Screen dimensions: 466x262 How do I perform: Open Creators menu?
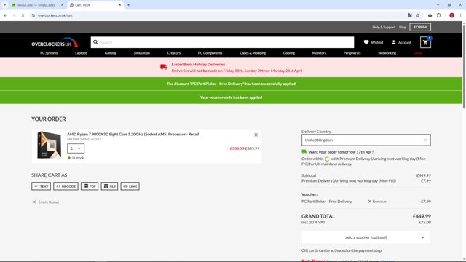pyautogui.click(x=174, y=53)
